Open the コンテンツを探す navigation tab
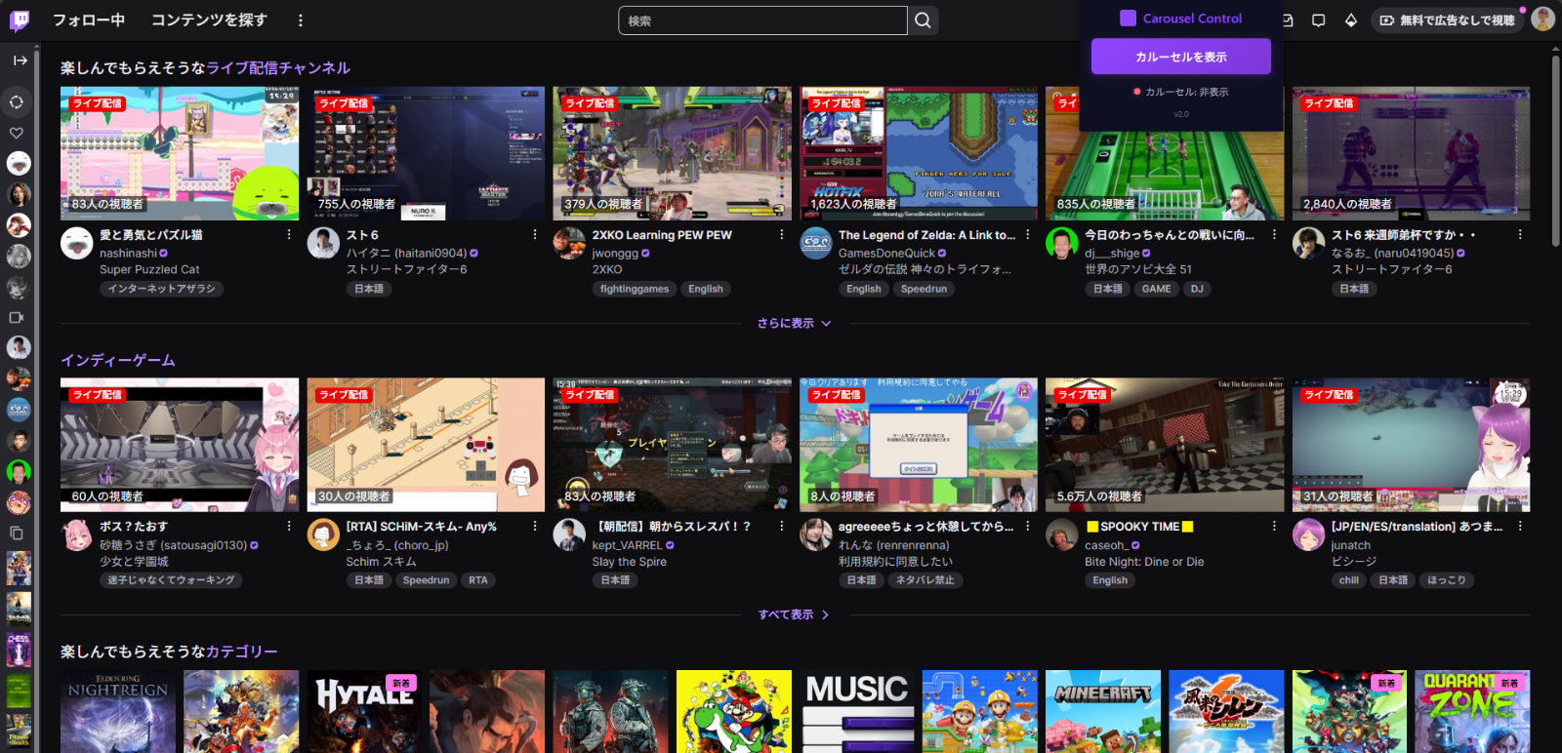Image resolution: width=1562 pixels, height=753 pixels. coord(209,20)
